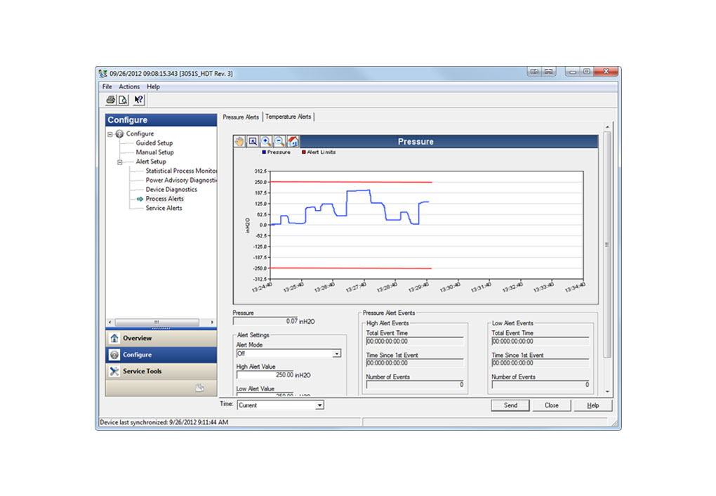
Task: Open the Alert Mode dropdown
Action: 336,353
